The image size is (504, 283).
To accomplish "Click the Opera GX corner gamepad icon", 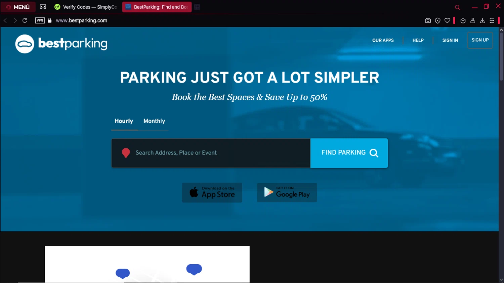I will click(43, 7).
